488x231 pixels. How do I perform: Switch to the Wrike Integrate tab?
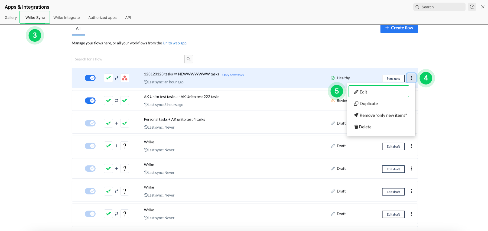point(66,18)
